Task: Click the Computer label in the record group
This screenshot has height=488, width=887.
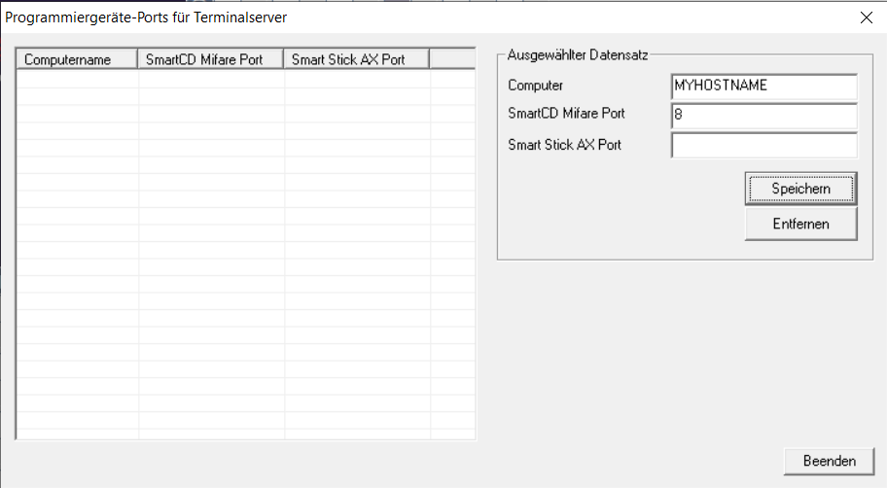Action: (x=535, y=86)
